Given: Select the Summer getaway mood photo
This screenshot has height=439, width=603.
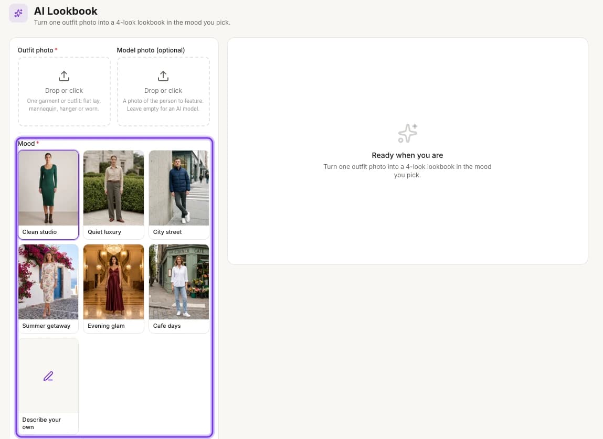Looking at the screenshot, I should pyautogui.click(x=48, y=282).
